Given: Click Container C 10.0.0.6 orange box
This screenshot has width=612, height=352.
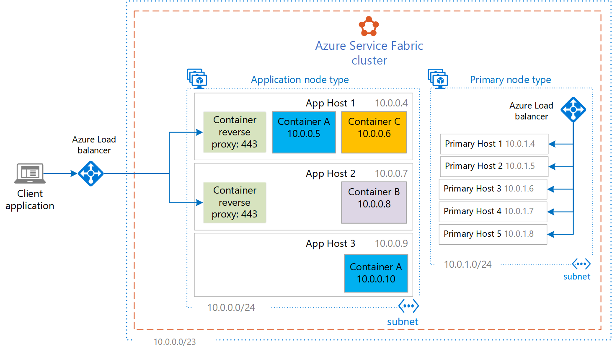Looking at the screenshot, I should tap(374, 132).
